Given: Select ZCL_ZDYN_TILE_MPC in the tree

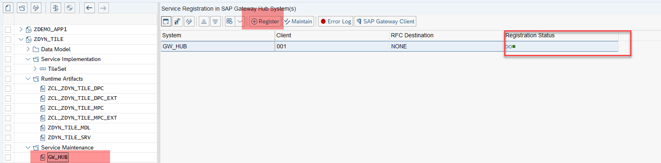Looking at the screenshot, I should pos(76,108).
